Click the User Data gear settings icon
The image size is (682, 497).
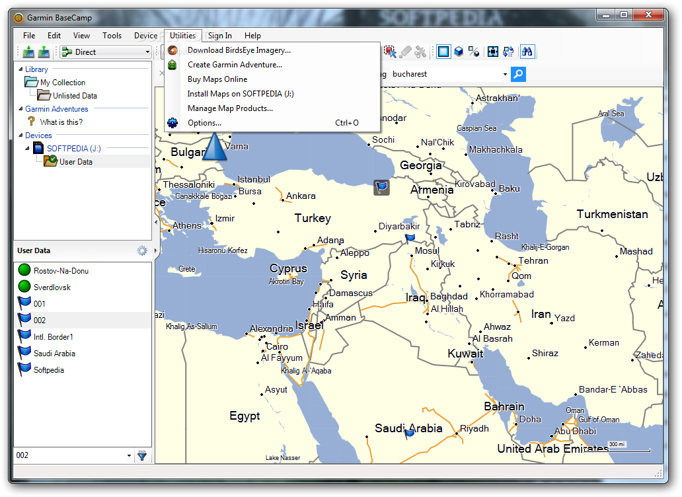click(142, 250)
